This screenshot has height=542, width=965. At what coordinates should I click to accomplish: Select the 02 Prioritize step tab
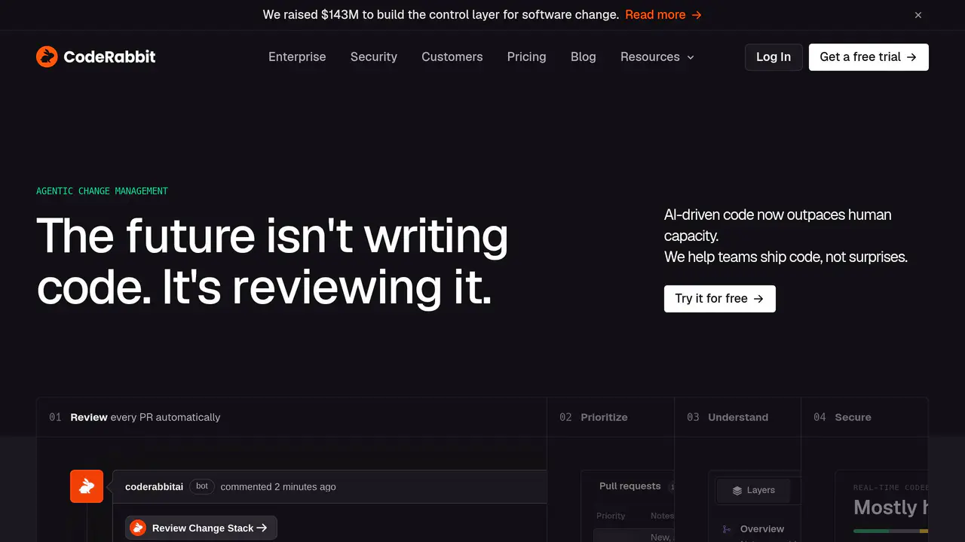pyautogui.click(x=611, y=417)
